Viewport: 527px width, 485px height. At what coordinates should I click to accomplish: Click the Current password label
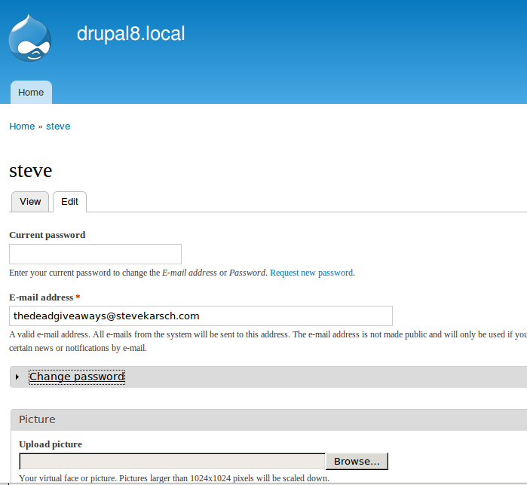[47, 235]
